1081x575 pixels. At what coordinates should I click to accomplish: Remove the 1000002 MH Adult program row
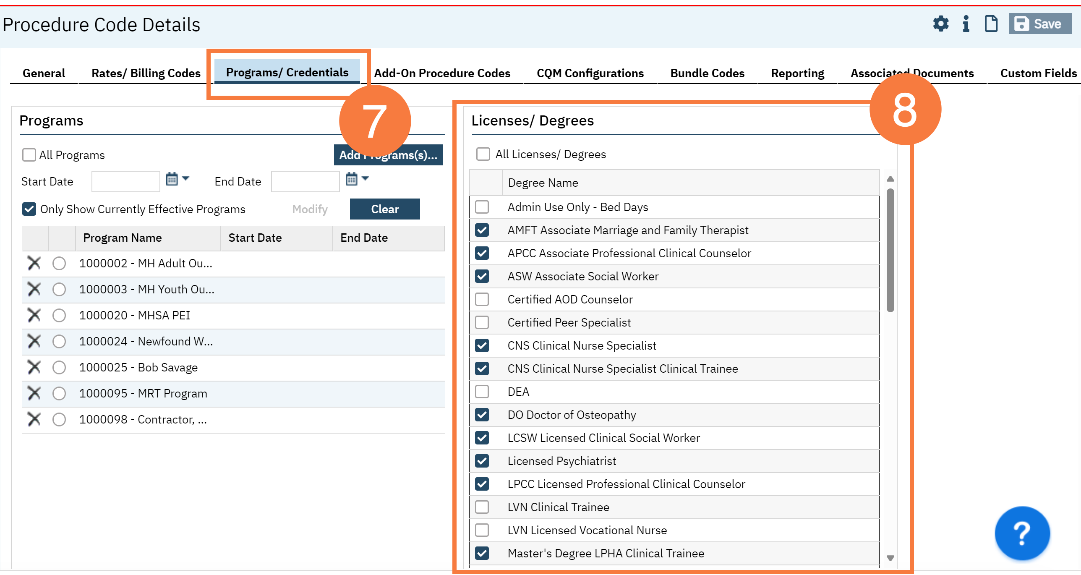point(34,263)
